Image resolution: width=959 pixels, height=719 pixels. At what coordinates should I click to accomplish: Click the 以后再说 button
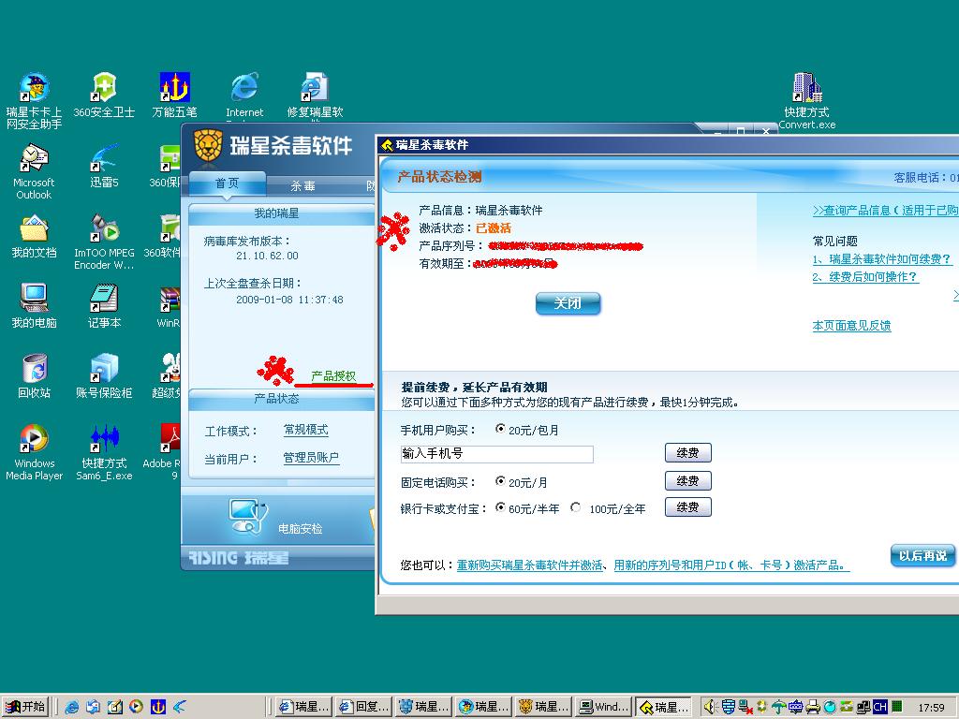[x=922, y=556]
